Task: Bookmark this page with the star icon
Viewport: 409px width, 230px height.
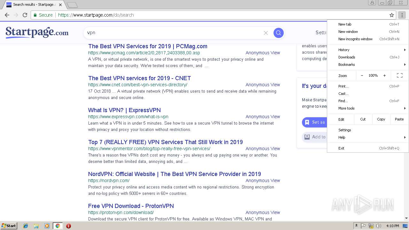Action: (x=392, y=15)
